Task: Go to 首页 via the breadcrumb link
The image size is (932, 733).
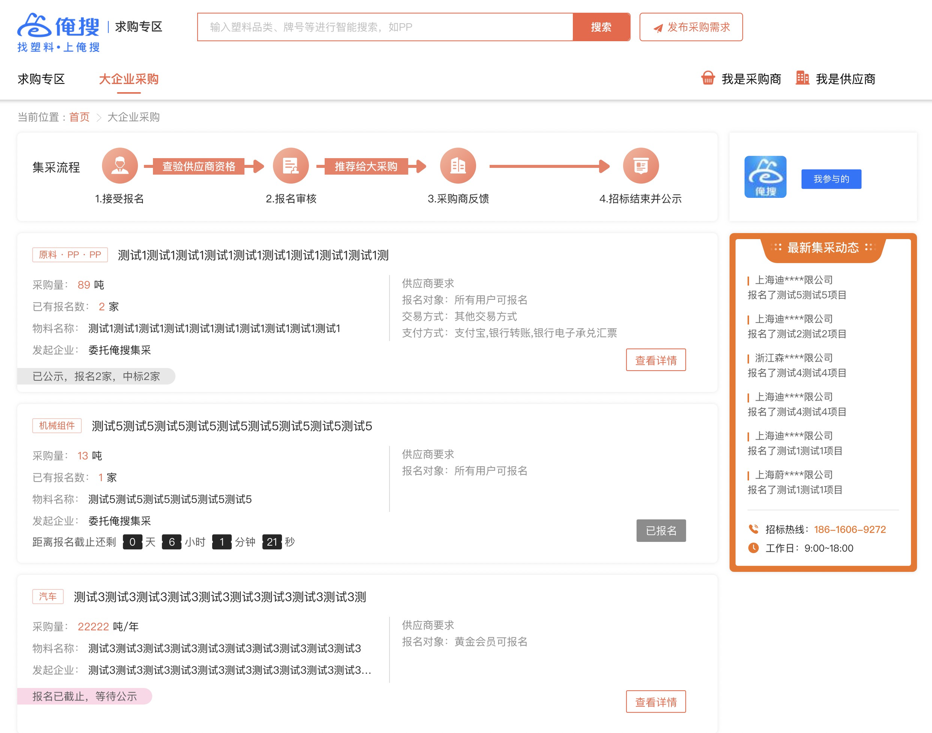Action: point(79,117)
